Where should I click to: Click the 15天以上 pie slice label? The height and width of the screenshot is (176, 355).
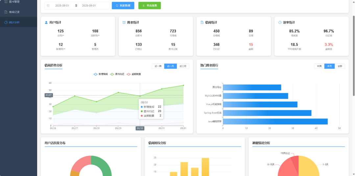[285, 153]
